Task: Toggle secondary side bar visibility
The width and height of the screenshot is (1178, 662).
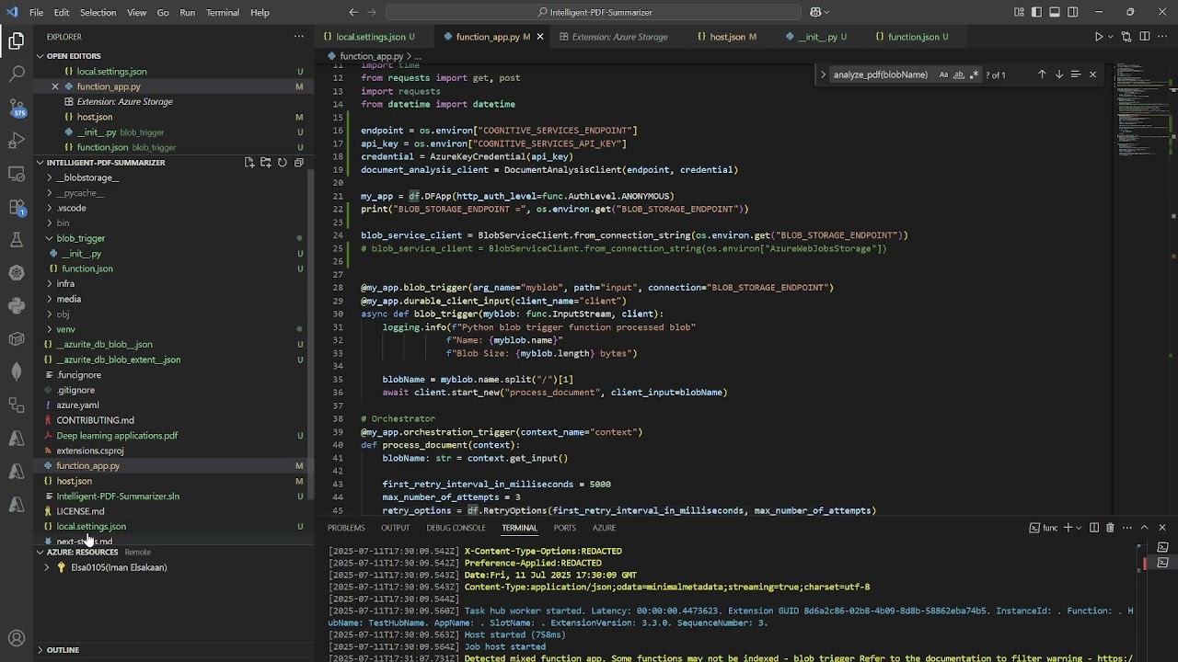Action: tap(1072, 12)
